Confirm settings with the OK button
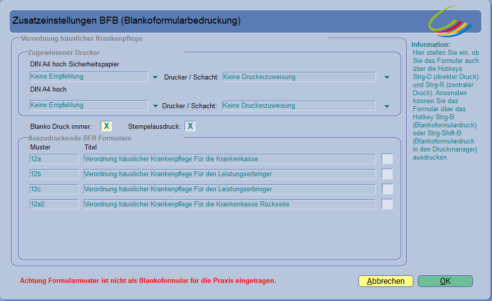The height and width of the screenshot is (301, 492). 445,281
